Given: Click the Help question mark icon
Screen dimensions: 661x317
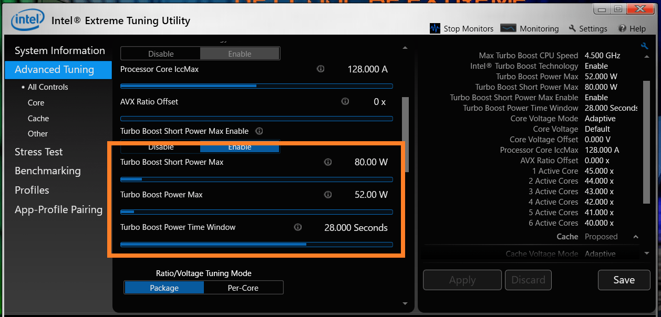Looking at the screenshot, I should coord(622,28).
